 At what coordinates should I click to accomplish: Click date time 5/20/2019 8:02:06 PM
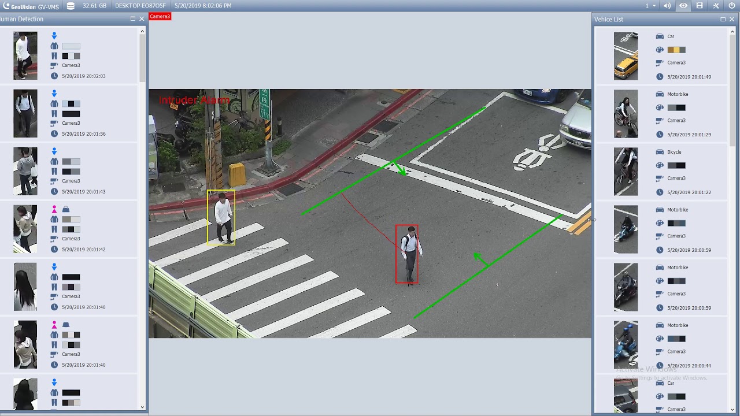(203, 6)
